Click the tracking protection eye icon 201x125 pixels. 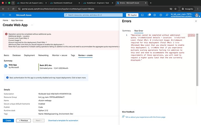click(171, 9)
